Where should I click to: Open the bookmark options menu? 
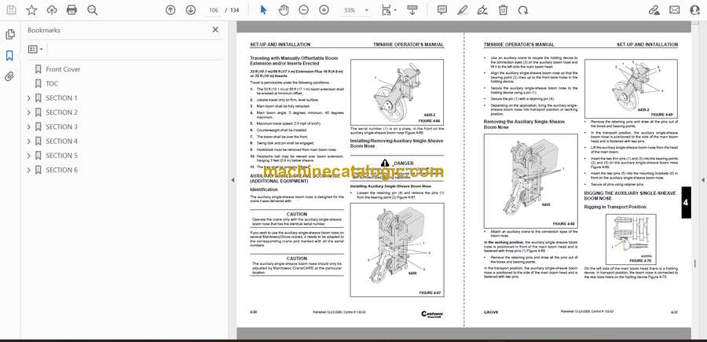coord(35,50)
